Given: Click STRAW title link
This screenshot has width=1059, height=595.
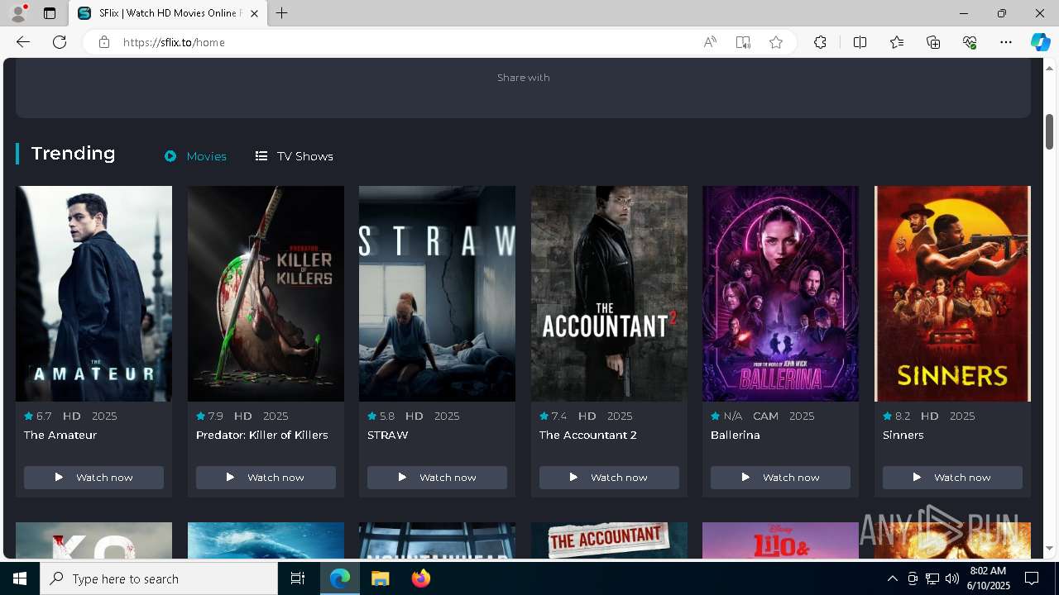Looking at the screenshot, I should point(388,435).
